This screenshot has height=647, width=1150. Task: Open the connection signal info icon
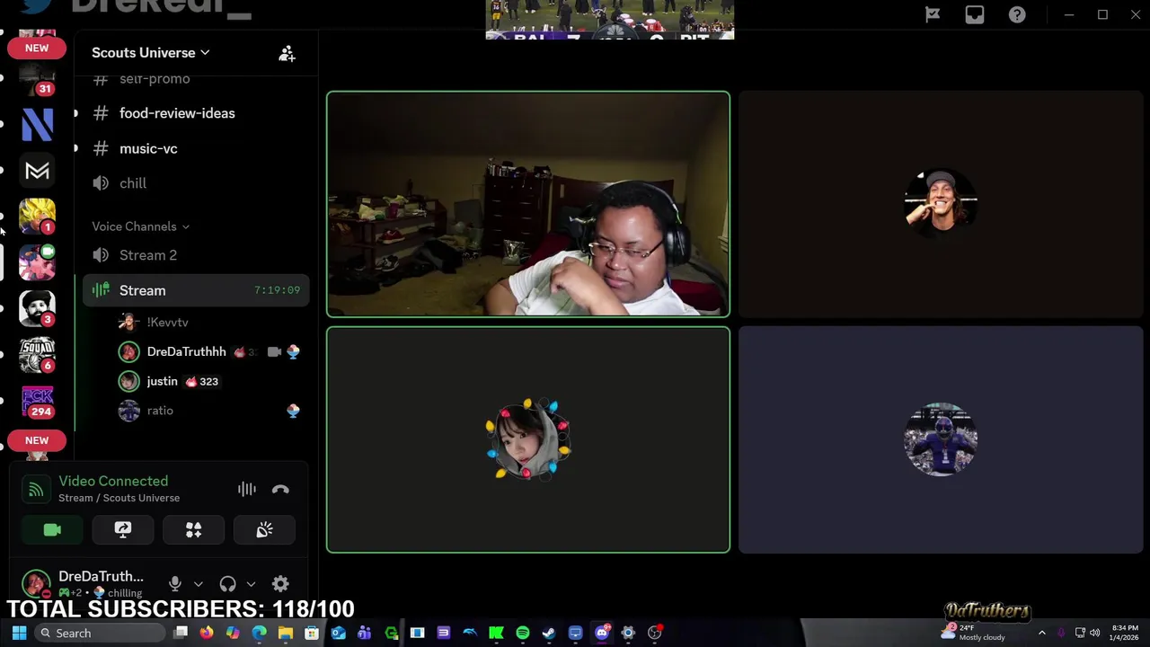tap(35, 490)
